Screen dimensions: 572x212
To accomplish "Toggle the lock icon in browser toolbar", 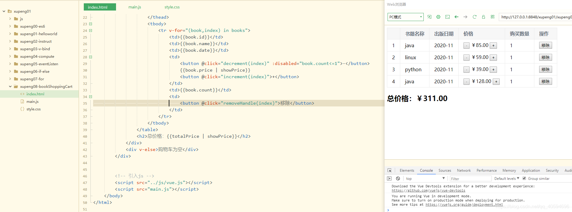I will 483,17.
